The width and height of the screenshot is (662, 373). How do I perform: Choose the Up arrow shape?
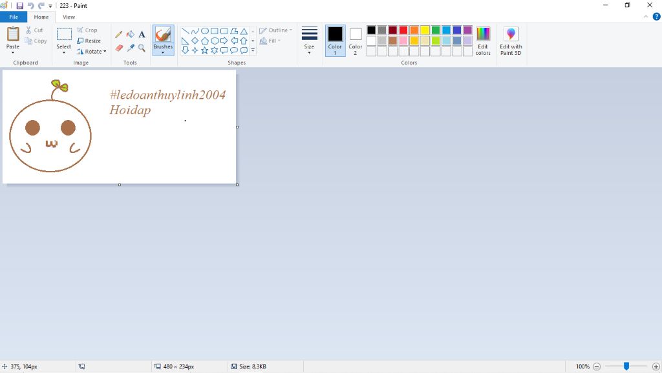(x=244, y=41)
